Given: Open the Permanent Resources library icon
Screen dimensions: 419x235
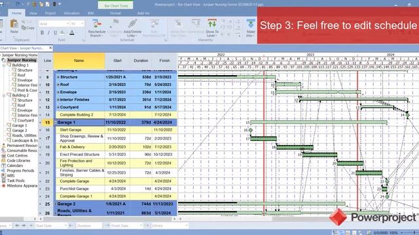Looking at the screenshot, I should (x=4, y=146).
